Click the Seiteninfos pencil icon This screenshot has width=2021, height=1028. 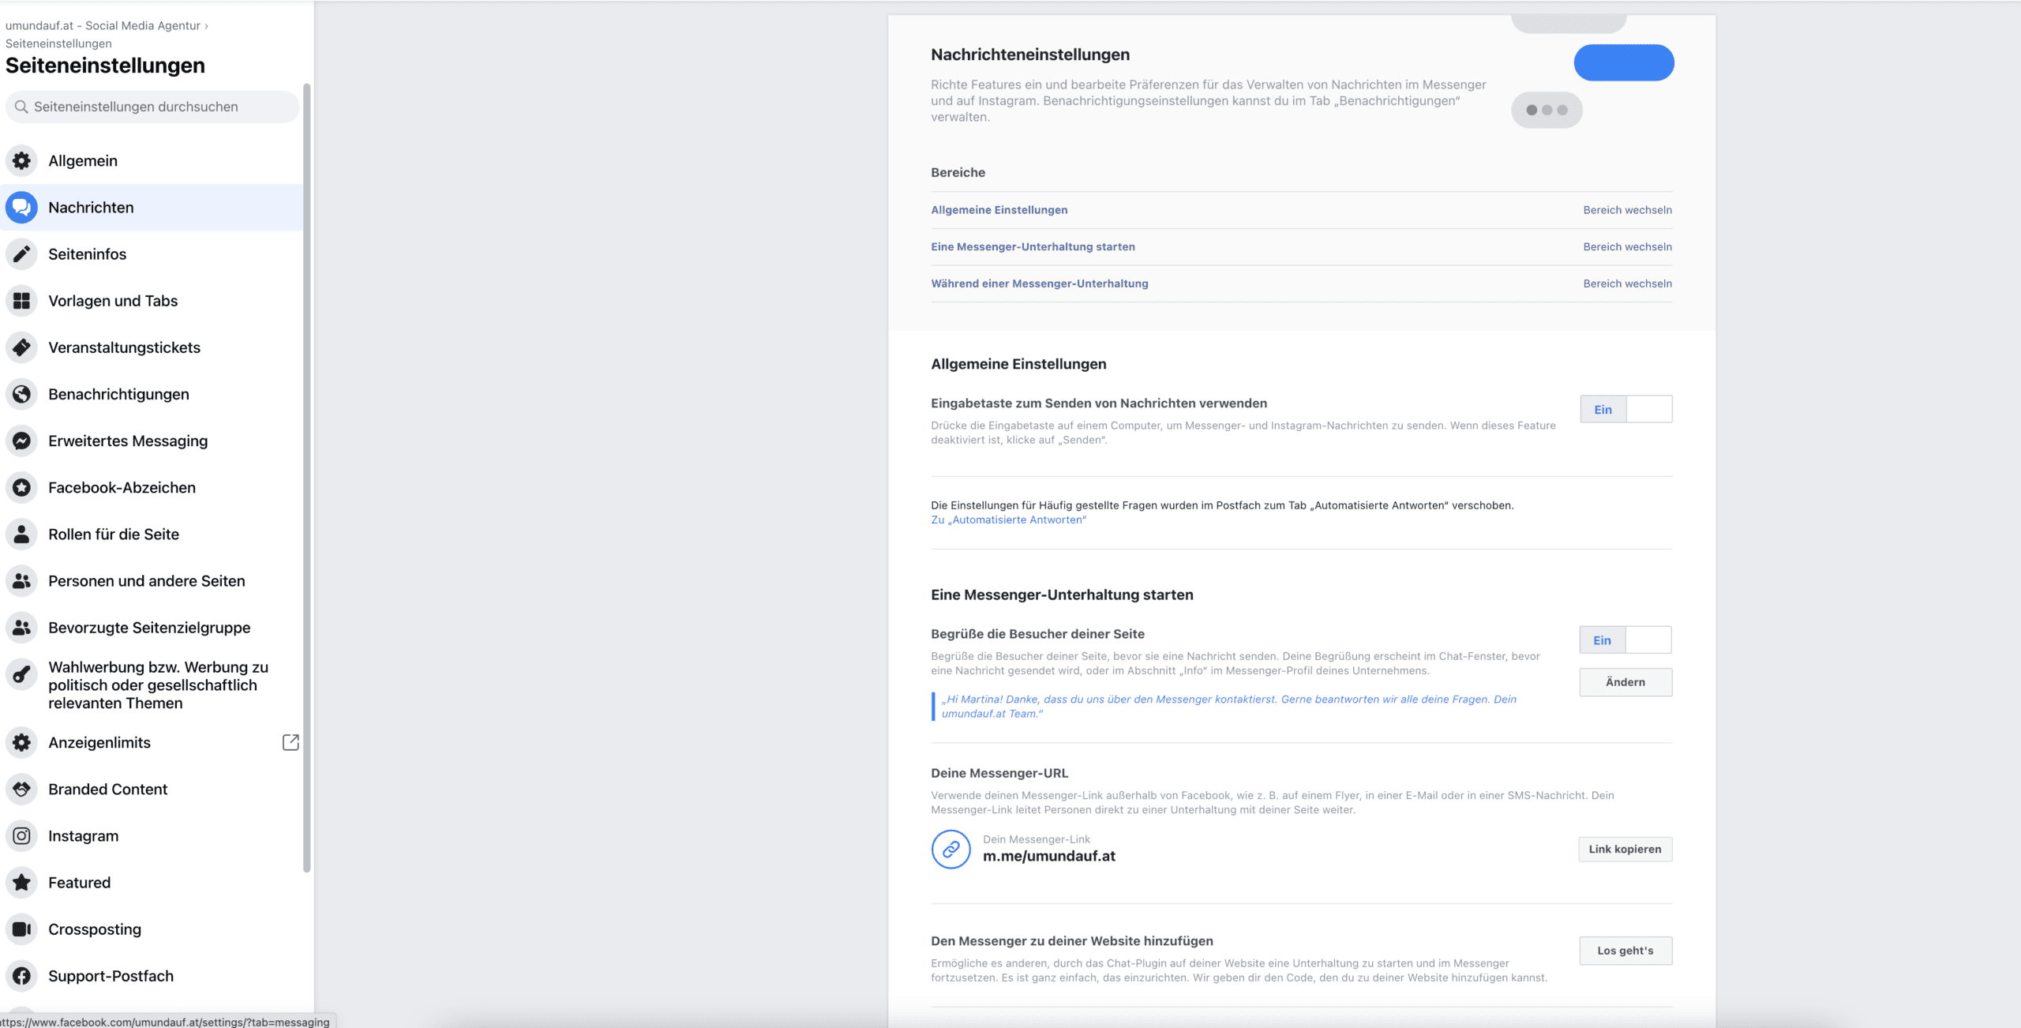(x=22, y=254)
